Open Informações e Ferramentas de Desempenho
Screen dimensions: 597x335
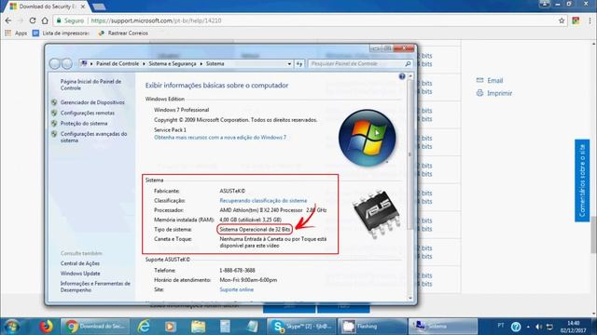coord(95,287)
